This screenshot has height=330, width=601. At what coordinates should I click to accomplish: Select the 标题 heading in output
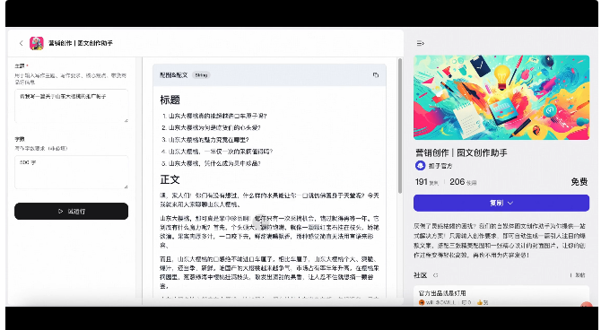click(170, 100)
